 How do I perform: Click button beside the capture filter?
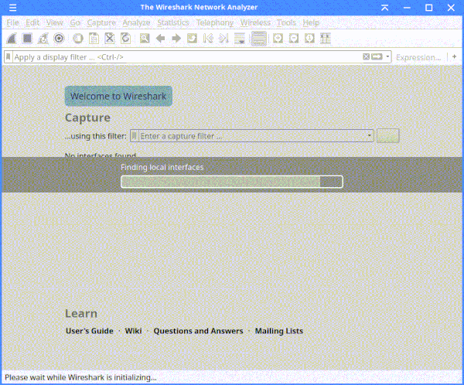coord(388,136)
